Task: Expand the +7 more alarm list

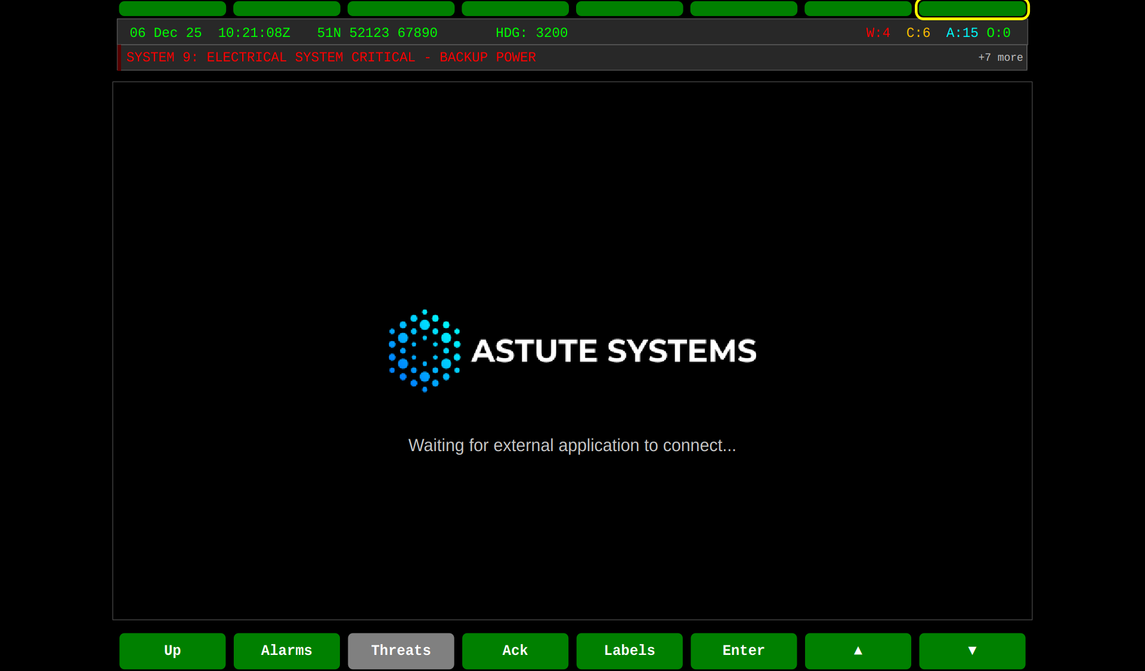Action: [x=1000, y=57]
